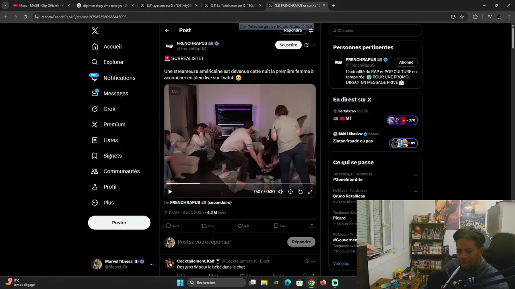Viewport: 515px width, 289px height.
Task: Open more options for #ZoneInterdite trend
Action: click(415, 175)
